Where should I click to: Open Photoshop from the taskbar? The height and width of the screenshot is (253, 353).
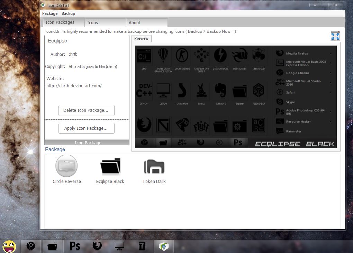point(75,246)
